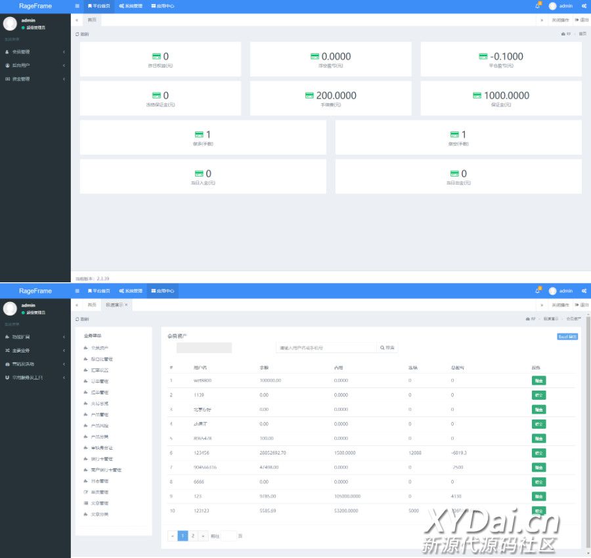591x558 pixels.
Task: Go to page 2 of member assets
Action: click(192, 536)
